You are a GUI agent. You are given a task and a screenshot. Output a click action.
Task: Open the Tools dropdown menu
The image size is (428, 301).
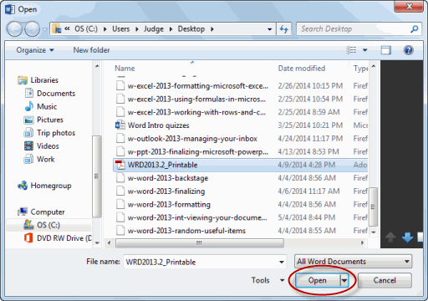tap(267, 280)
